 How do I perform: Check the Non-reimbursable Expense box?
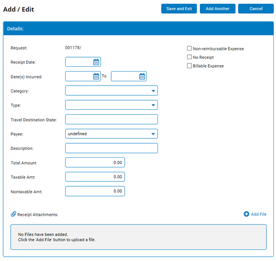click(189, 48)
